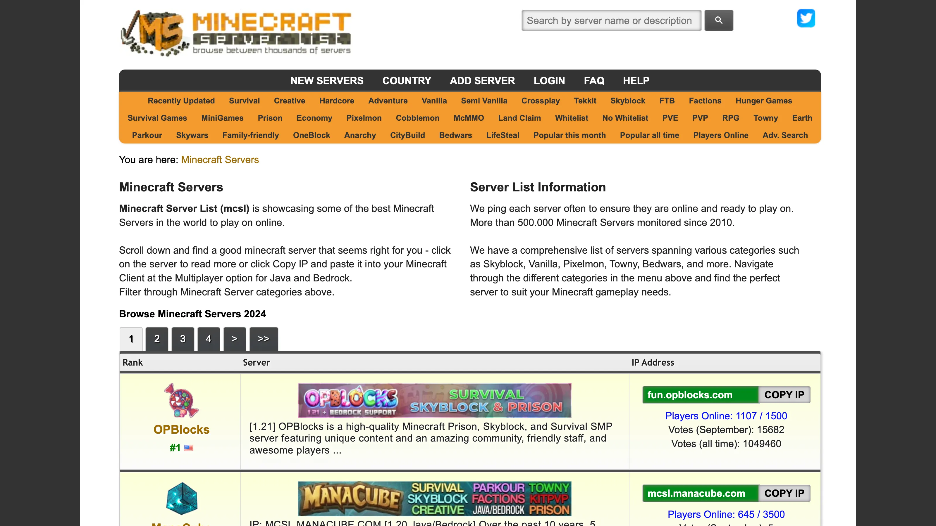Screen dimensions: 936x526
Task: Open HELP menu item
Action: [x=636, y=81]
